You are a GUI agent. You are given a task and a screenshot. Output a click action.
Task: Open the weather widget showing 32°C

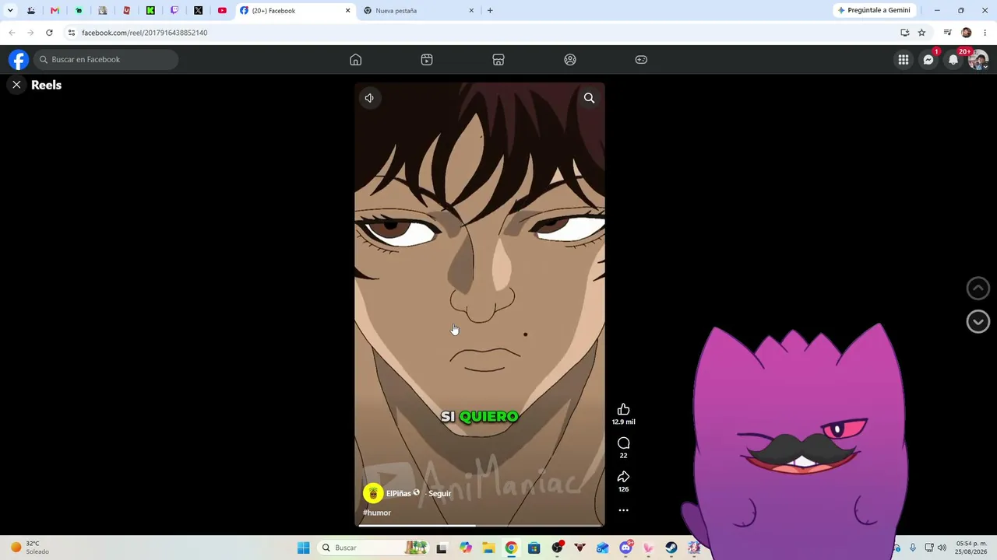28,548
